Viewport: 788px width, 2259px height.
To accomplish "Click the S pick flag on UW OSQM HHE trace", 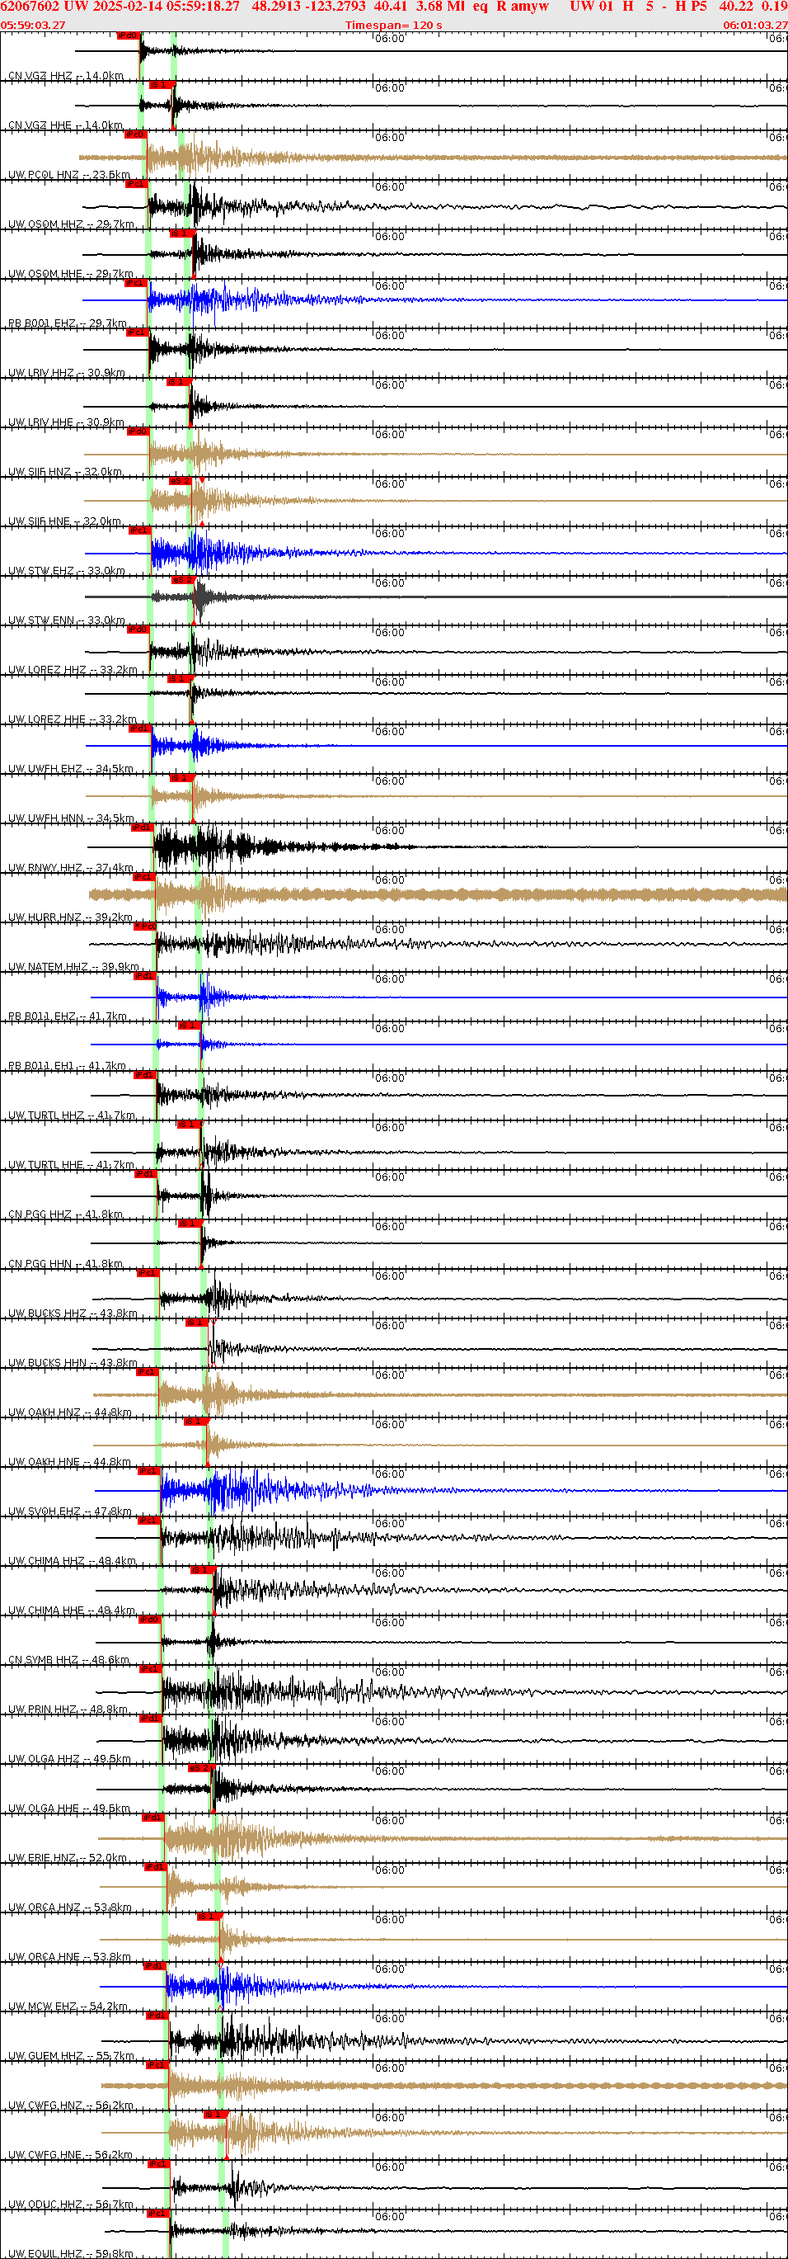I will click(x=181, y=233).
